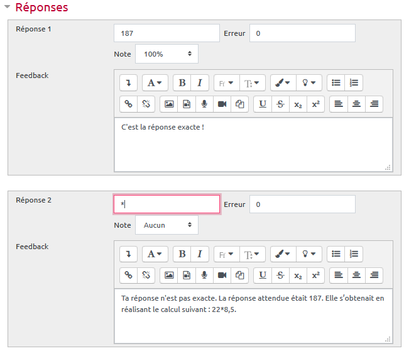
Task: Toggle subscript in Réponse 2 feedback editor
Action: tap(298, 275)
